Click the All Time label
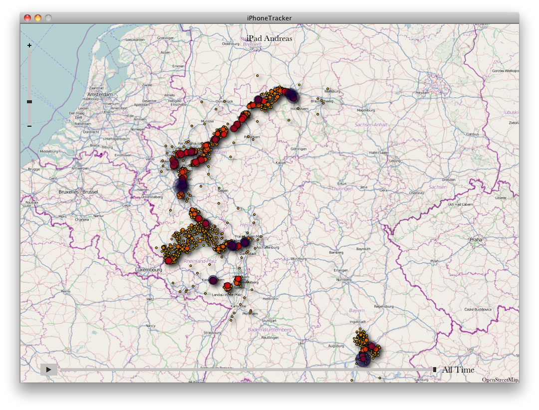The image size is (539, 410). coord(458,370)
